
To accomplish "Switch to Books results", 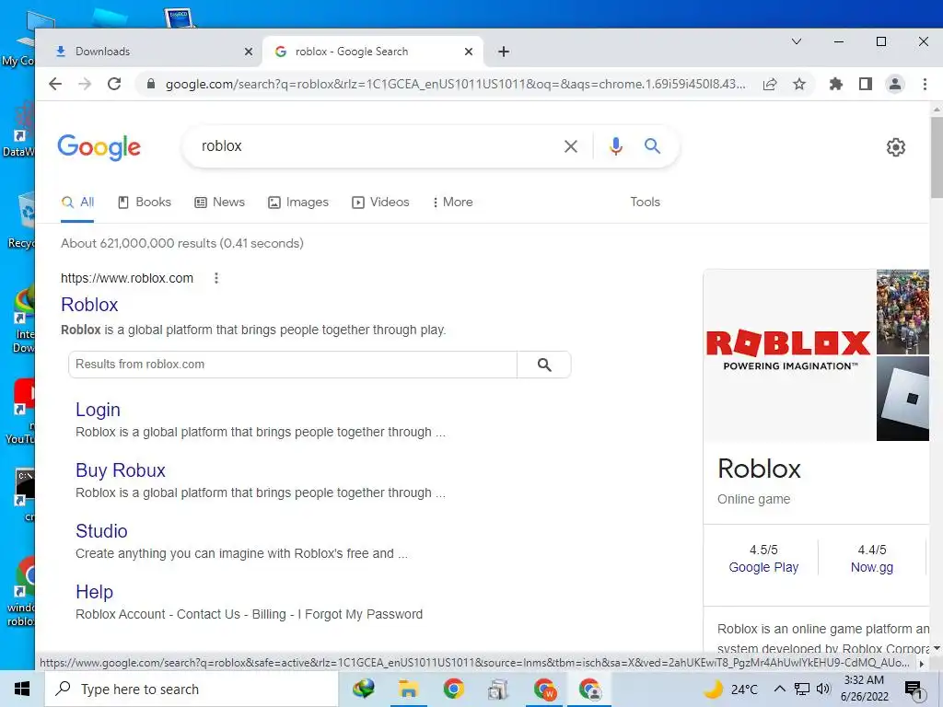I will point(145,203).
